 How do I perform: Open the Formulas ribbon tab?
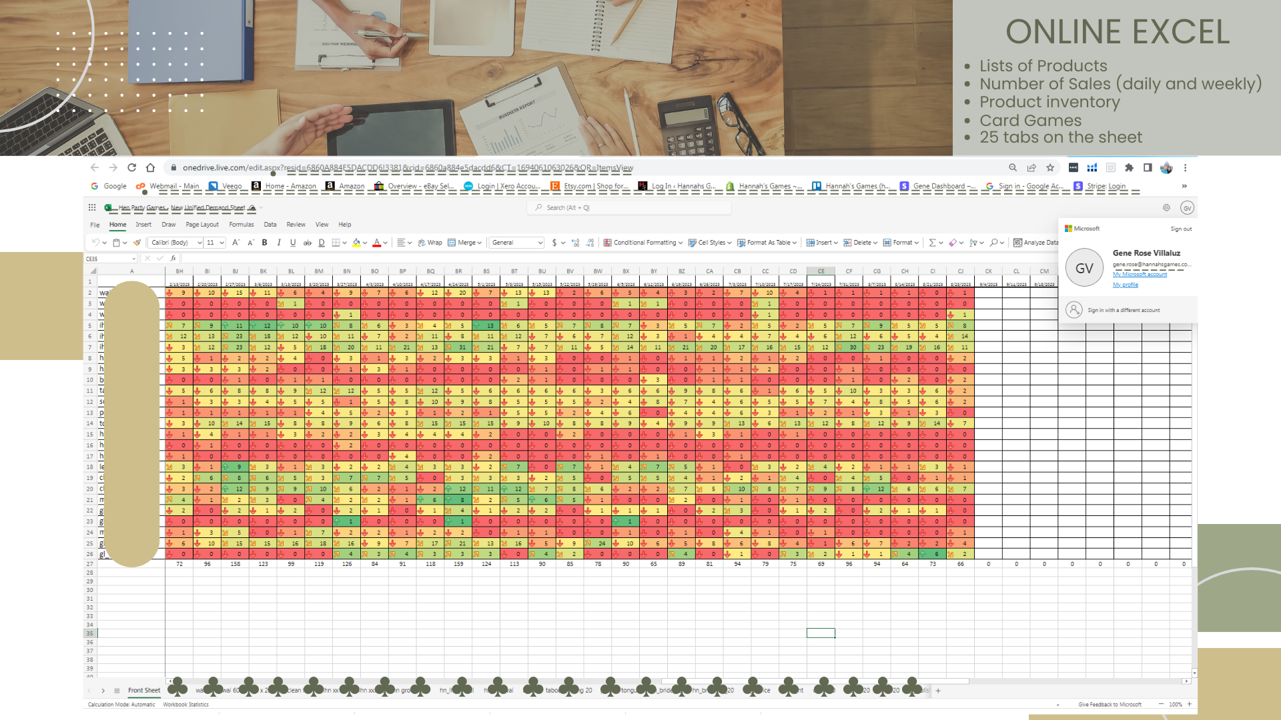pyautogui.click(x=242, y=225)
